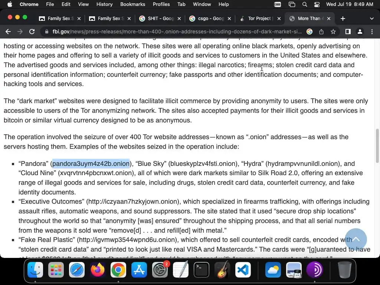Click the http://iczyaan7hzkyjown.onion address text
The image size is (380, 285).
point(133,202)
